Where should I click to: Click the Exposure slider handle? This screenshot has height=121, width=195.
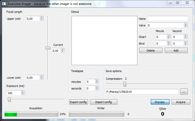click(x=9, y=99)
